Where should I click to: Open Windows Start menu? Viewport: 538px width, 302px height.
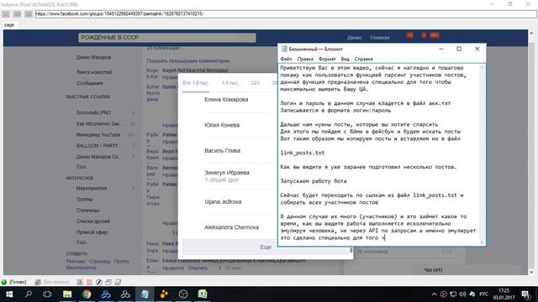[9, 294]
